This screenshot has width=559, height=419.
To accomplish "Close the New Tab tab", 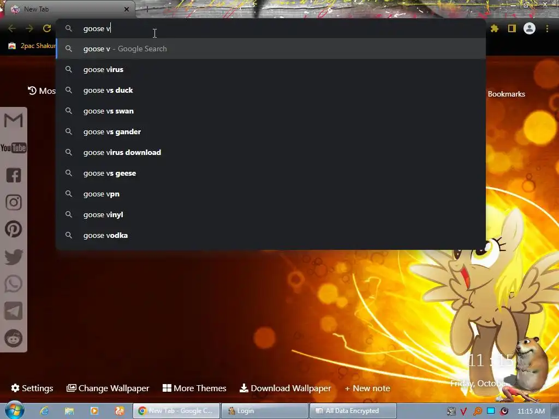I will pyautogui.click(x=127, y=9).
